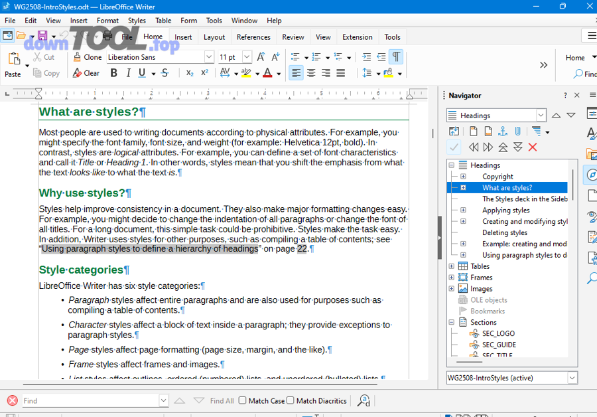
Task: Enable Match Diacritics checkbox
Action: click(x=291, y=400)
